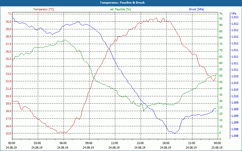Click the 70 humidity axis value
The image size is (242, 151).
[221, 50]
